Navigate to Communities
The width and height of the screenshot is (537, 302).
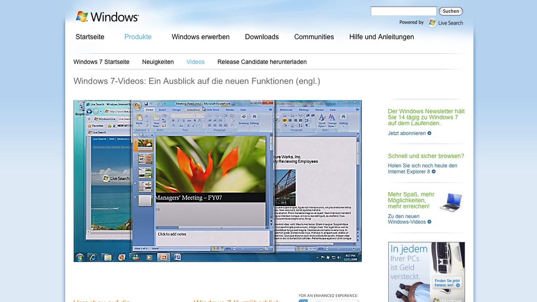(314, 37)
